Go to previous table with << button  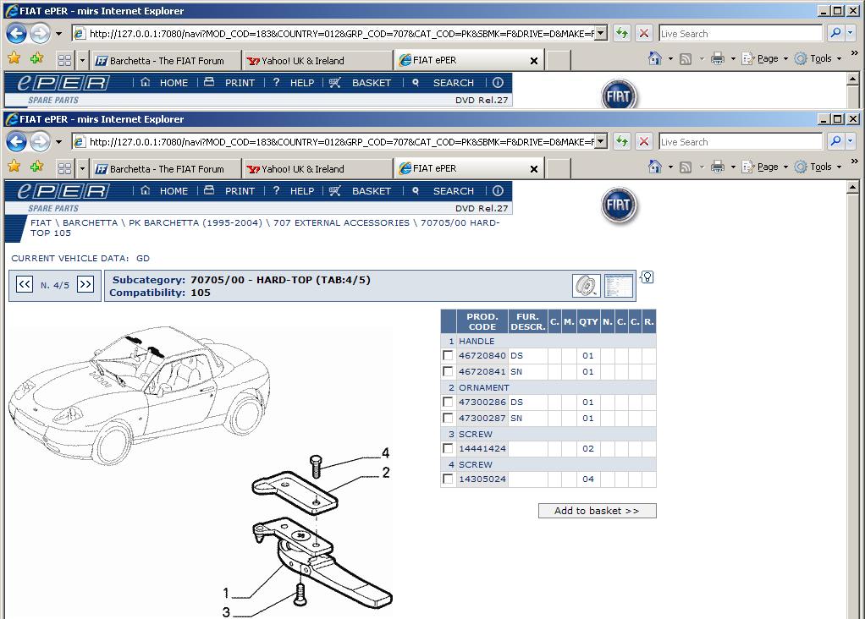25,284
